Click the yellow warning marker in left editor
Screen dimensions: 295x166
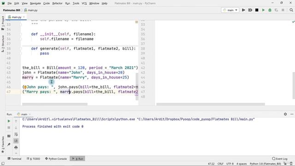pyautogui.click(x=136, y=22)
